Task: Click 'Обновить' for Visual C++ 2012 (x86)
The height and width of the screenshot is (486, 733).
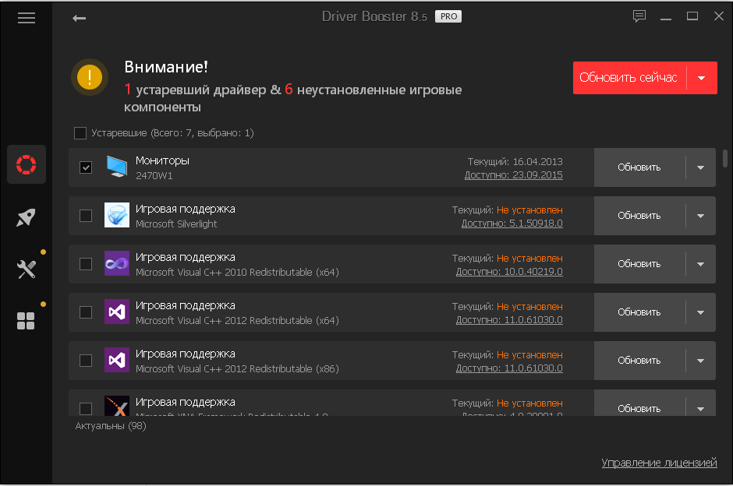Action: coord(639,361)
